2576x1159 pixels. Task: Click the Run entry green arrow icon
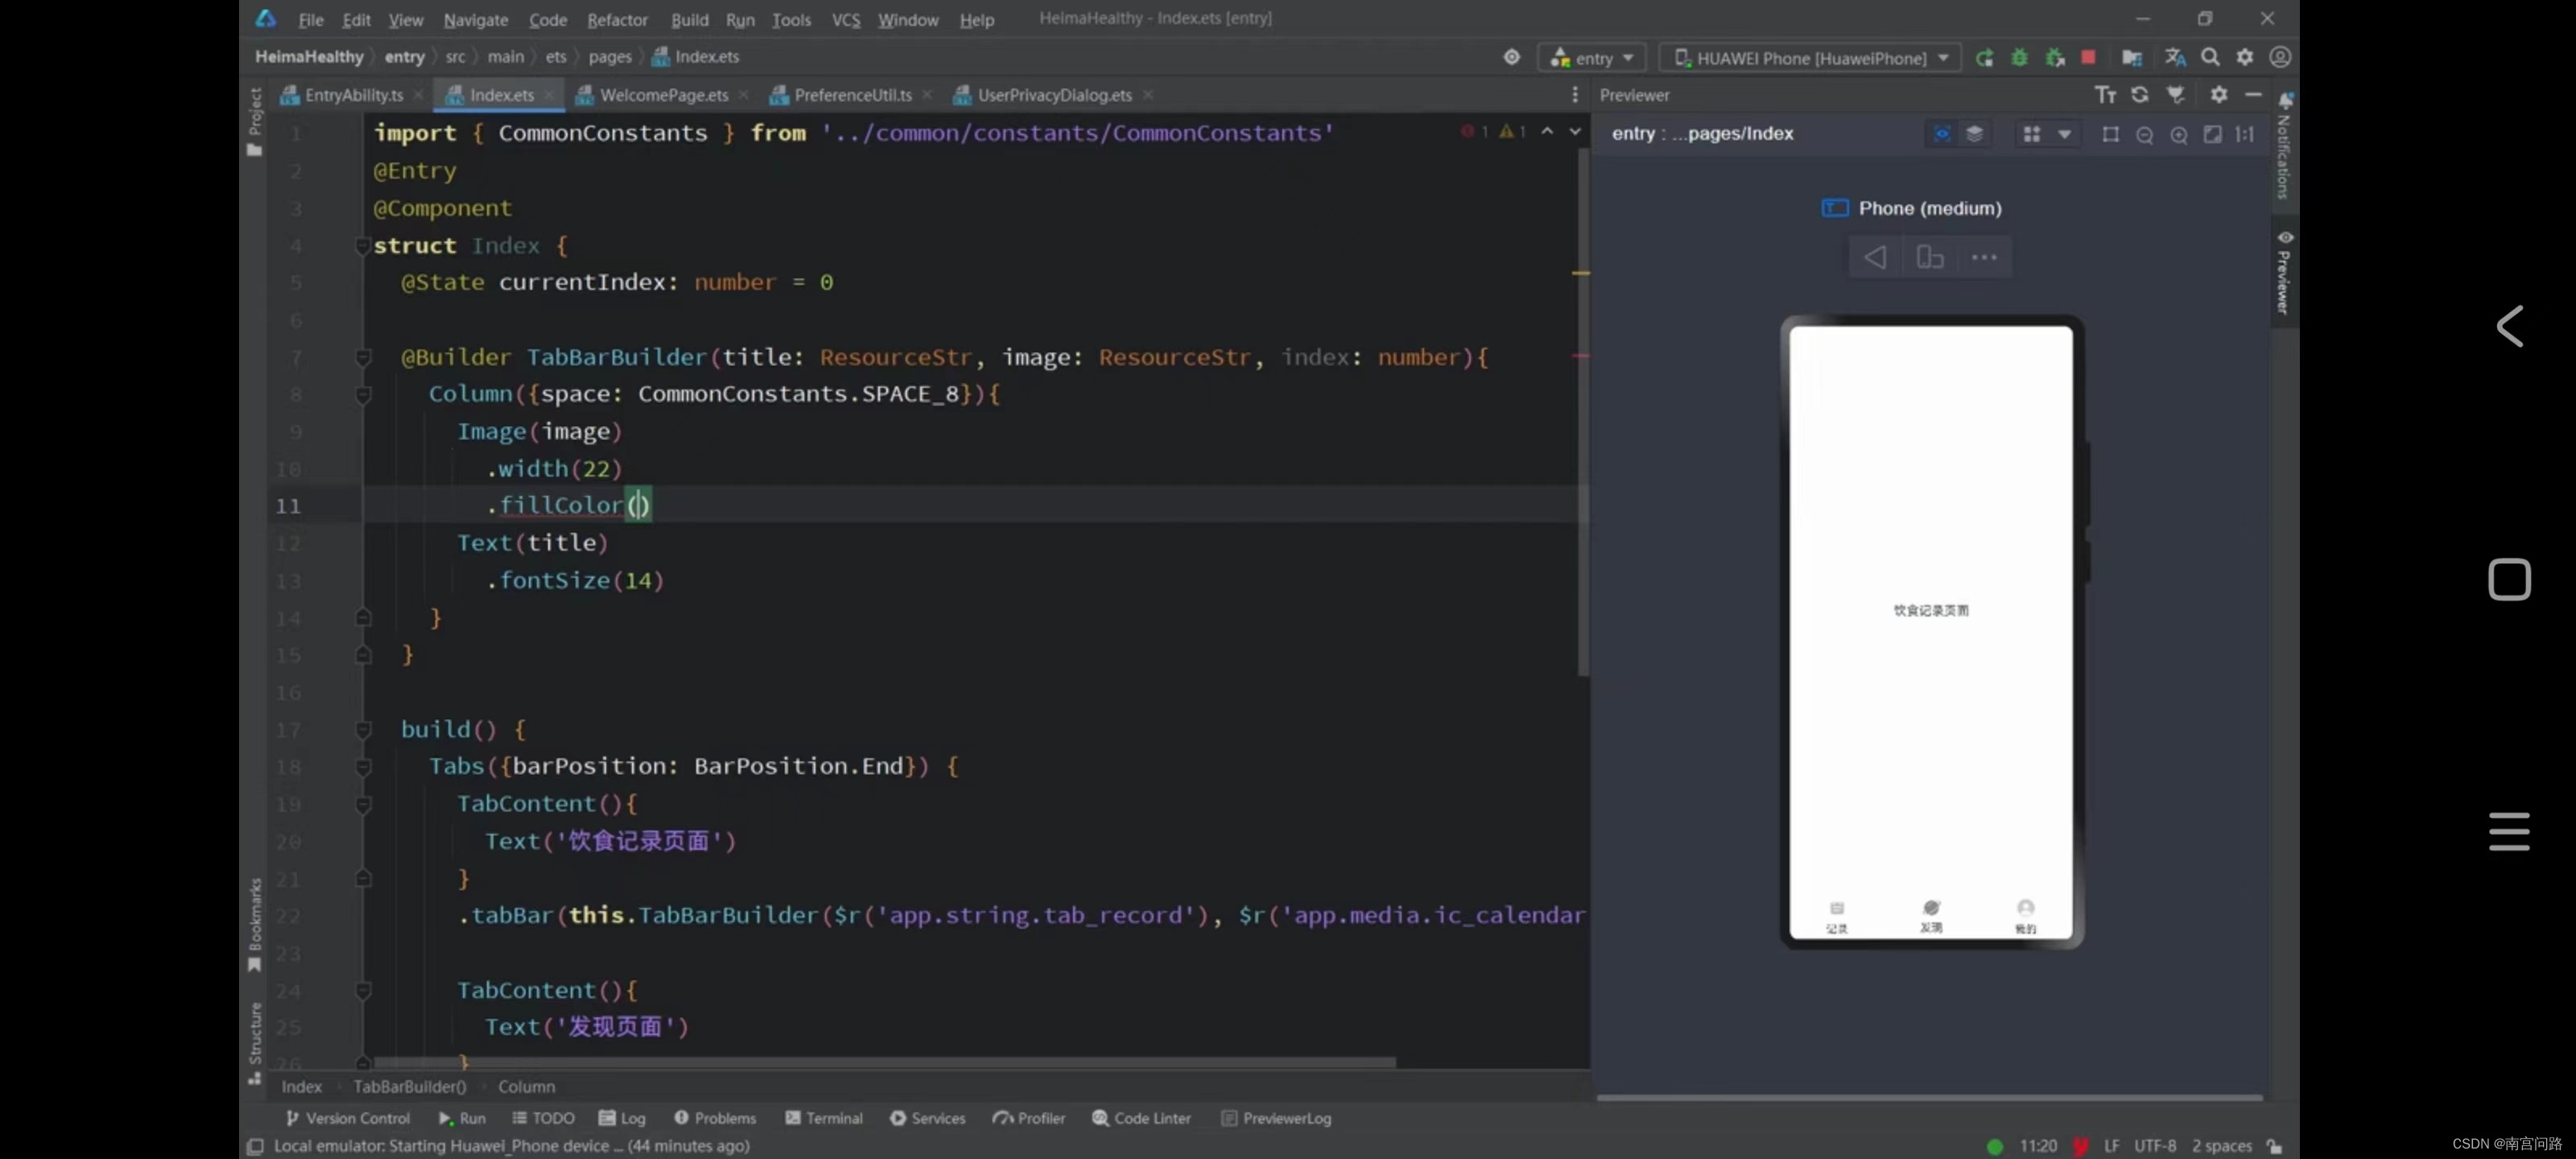click(x=1984, y=57)
